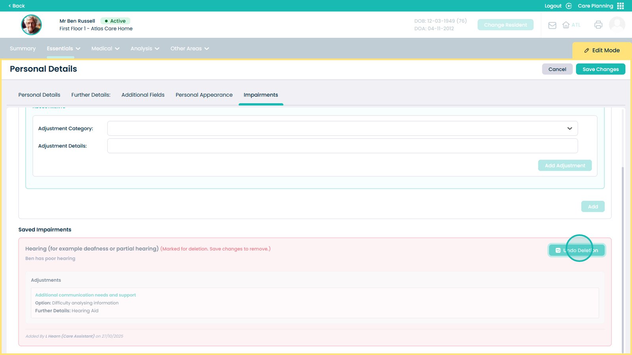Screen dimensions: 632x355
Task: Expand the Medical menu
Action: pos(105,49)
